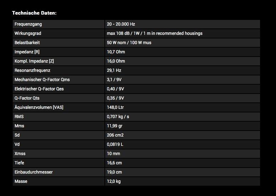Select the 'Mechanischer Q-Factor Qms' label
Viewport: 276px width, 196px height.
tap(42, 80)
